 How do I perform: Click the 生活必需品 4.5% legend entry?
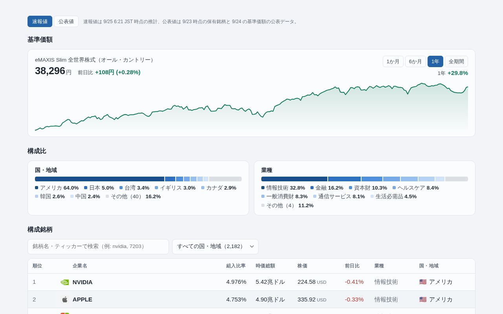point(394,197)
